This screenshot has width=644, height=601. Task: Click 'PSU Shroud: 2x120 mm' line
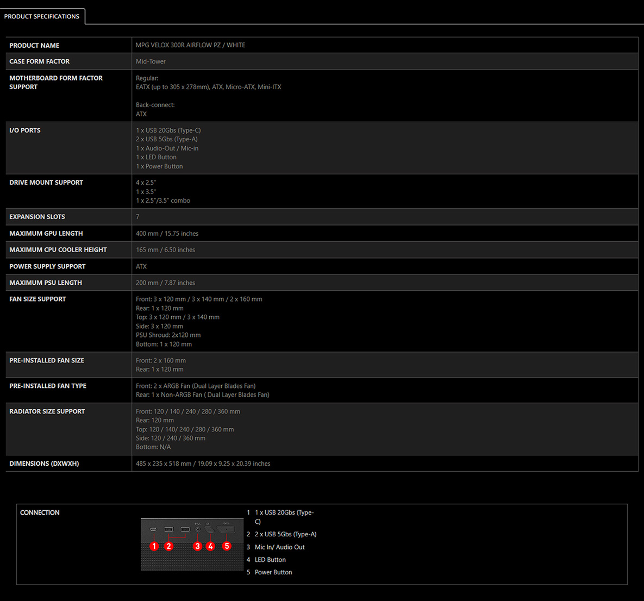tap(168, 335)
